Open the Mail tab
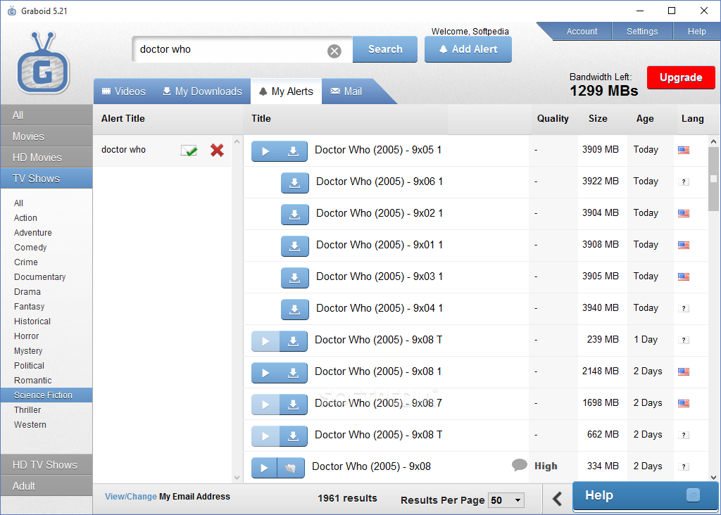This screenshot has width=721, height=515. pos(346,91)
